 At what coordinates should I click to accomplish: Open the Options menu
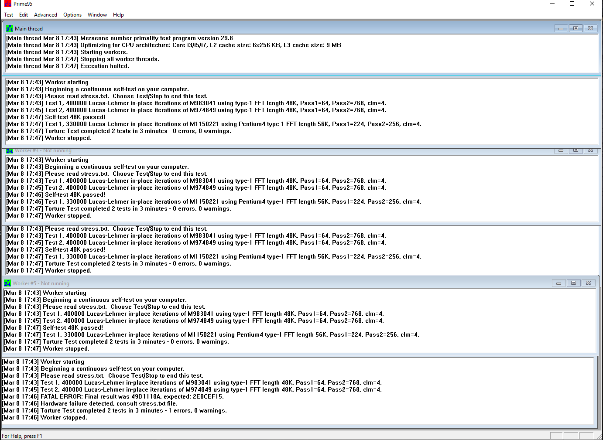pos(72,15)
